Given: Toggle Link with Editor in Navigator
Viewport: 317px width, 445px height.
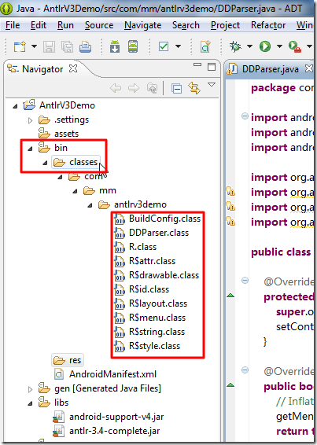Looking at the screenshot, I should coord(194,88).
